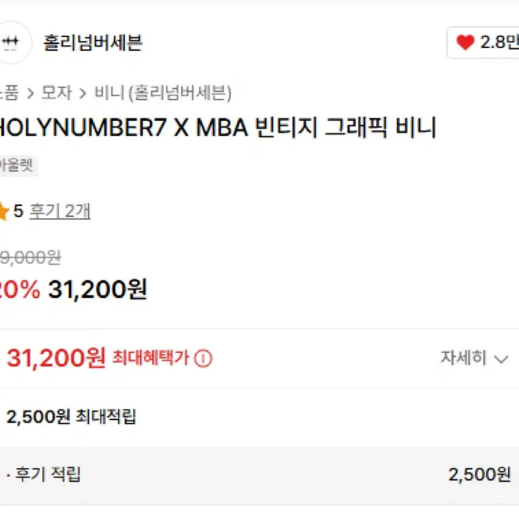
Task: Click the chevron between 모자 and 비니
Action: [x=82, y=93]
